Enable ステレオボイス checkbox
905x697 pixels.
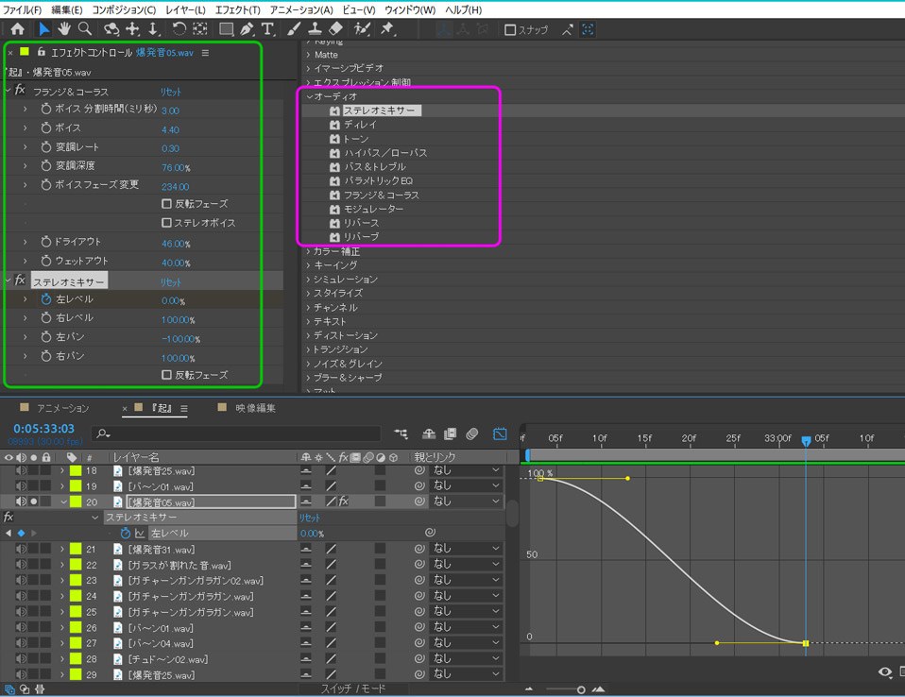[166, 223]
